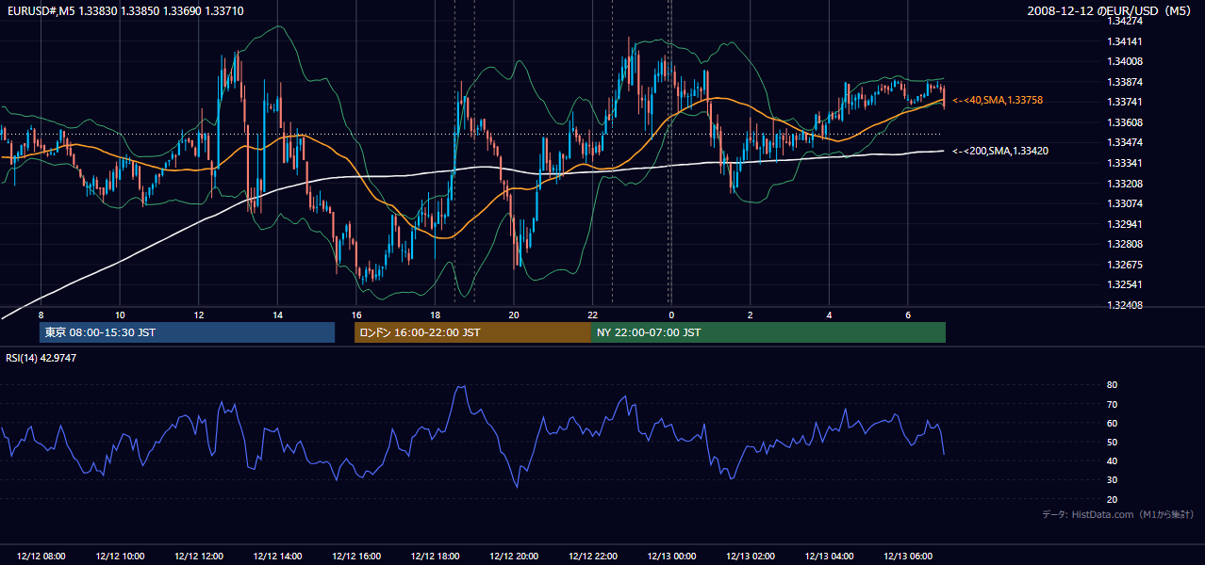Click price level 1.33474 on the axis
Viewport: 1205px width, 565px height.
coord(1126,142)
